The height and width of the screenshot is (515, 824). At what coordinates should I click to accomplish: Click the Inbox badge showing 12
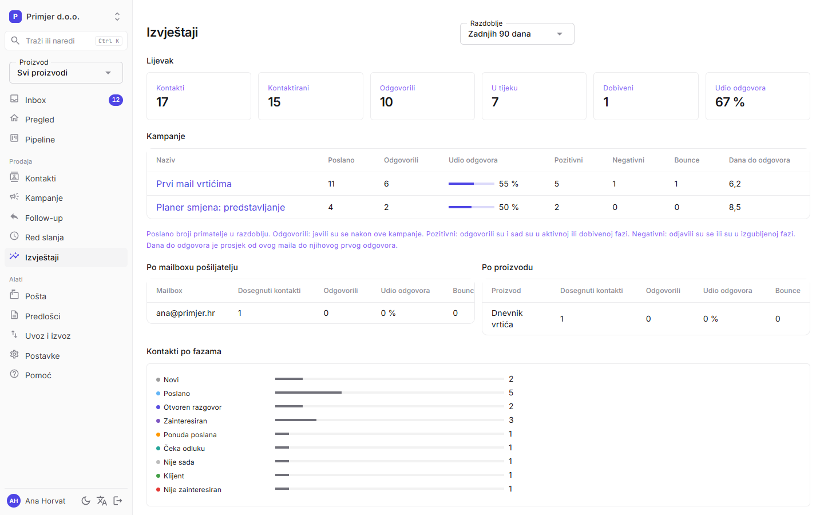pos(116,100)
